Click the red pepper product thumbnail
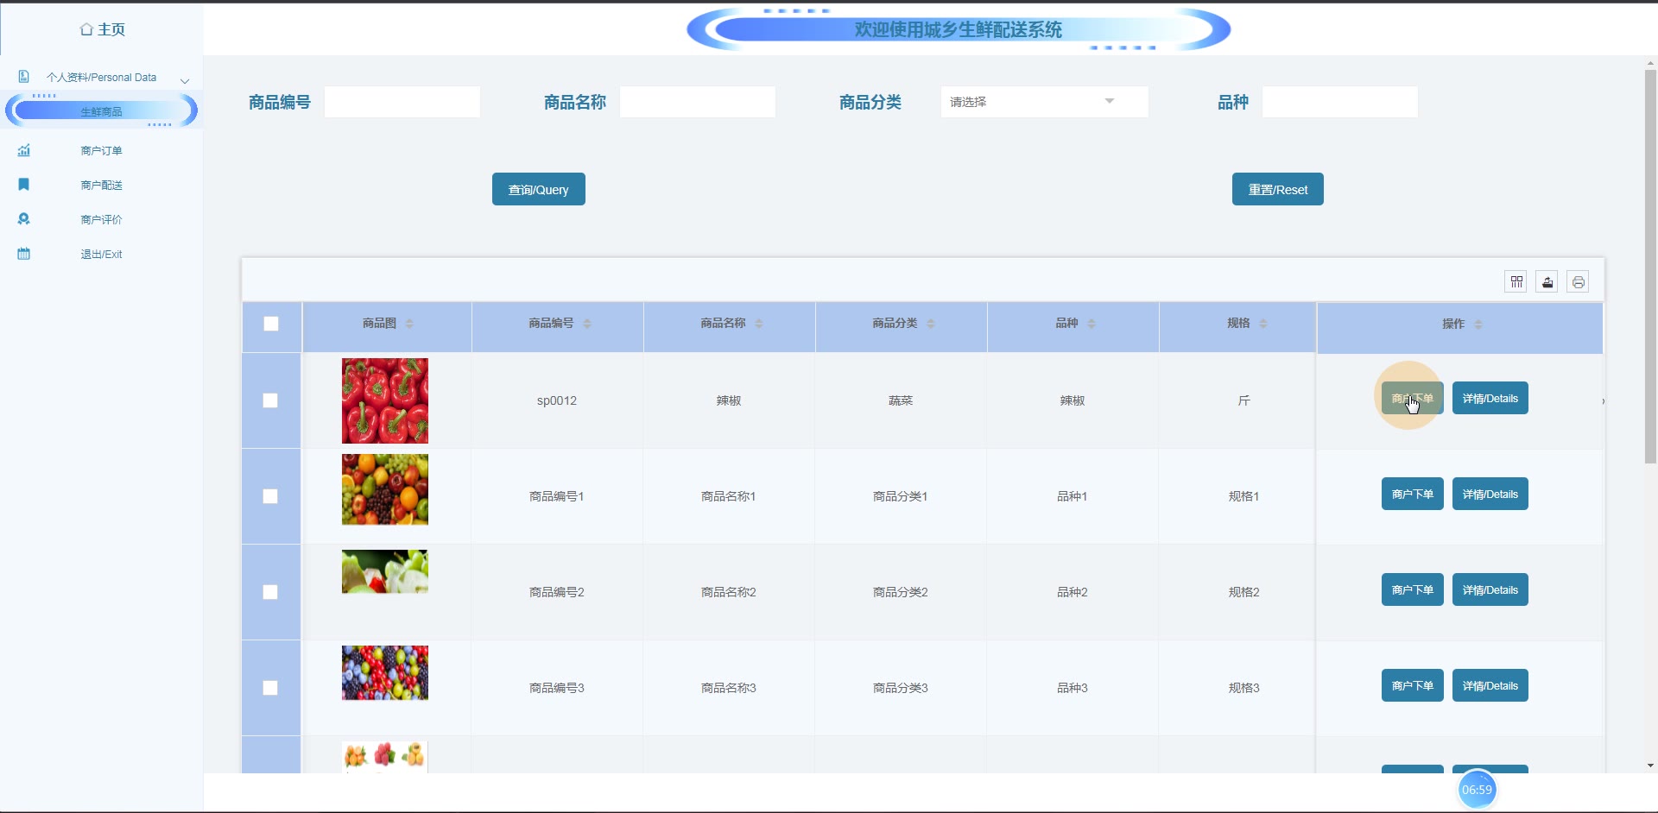Image resolution: width=1658 pixels, height=813 pixels. click(x=385, y=400)
